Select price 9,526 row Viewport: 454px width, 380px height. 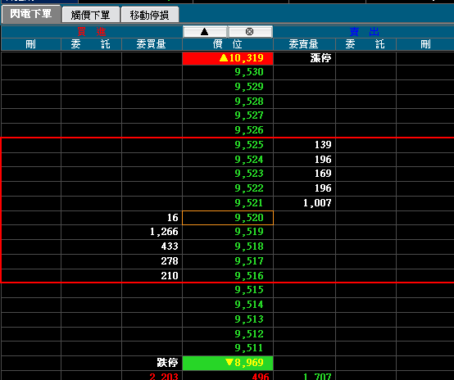click(228, 130)
